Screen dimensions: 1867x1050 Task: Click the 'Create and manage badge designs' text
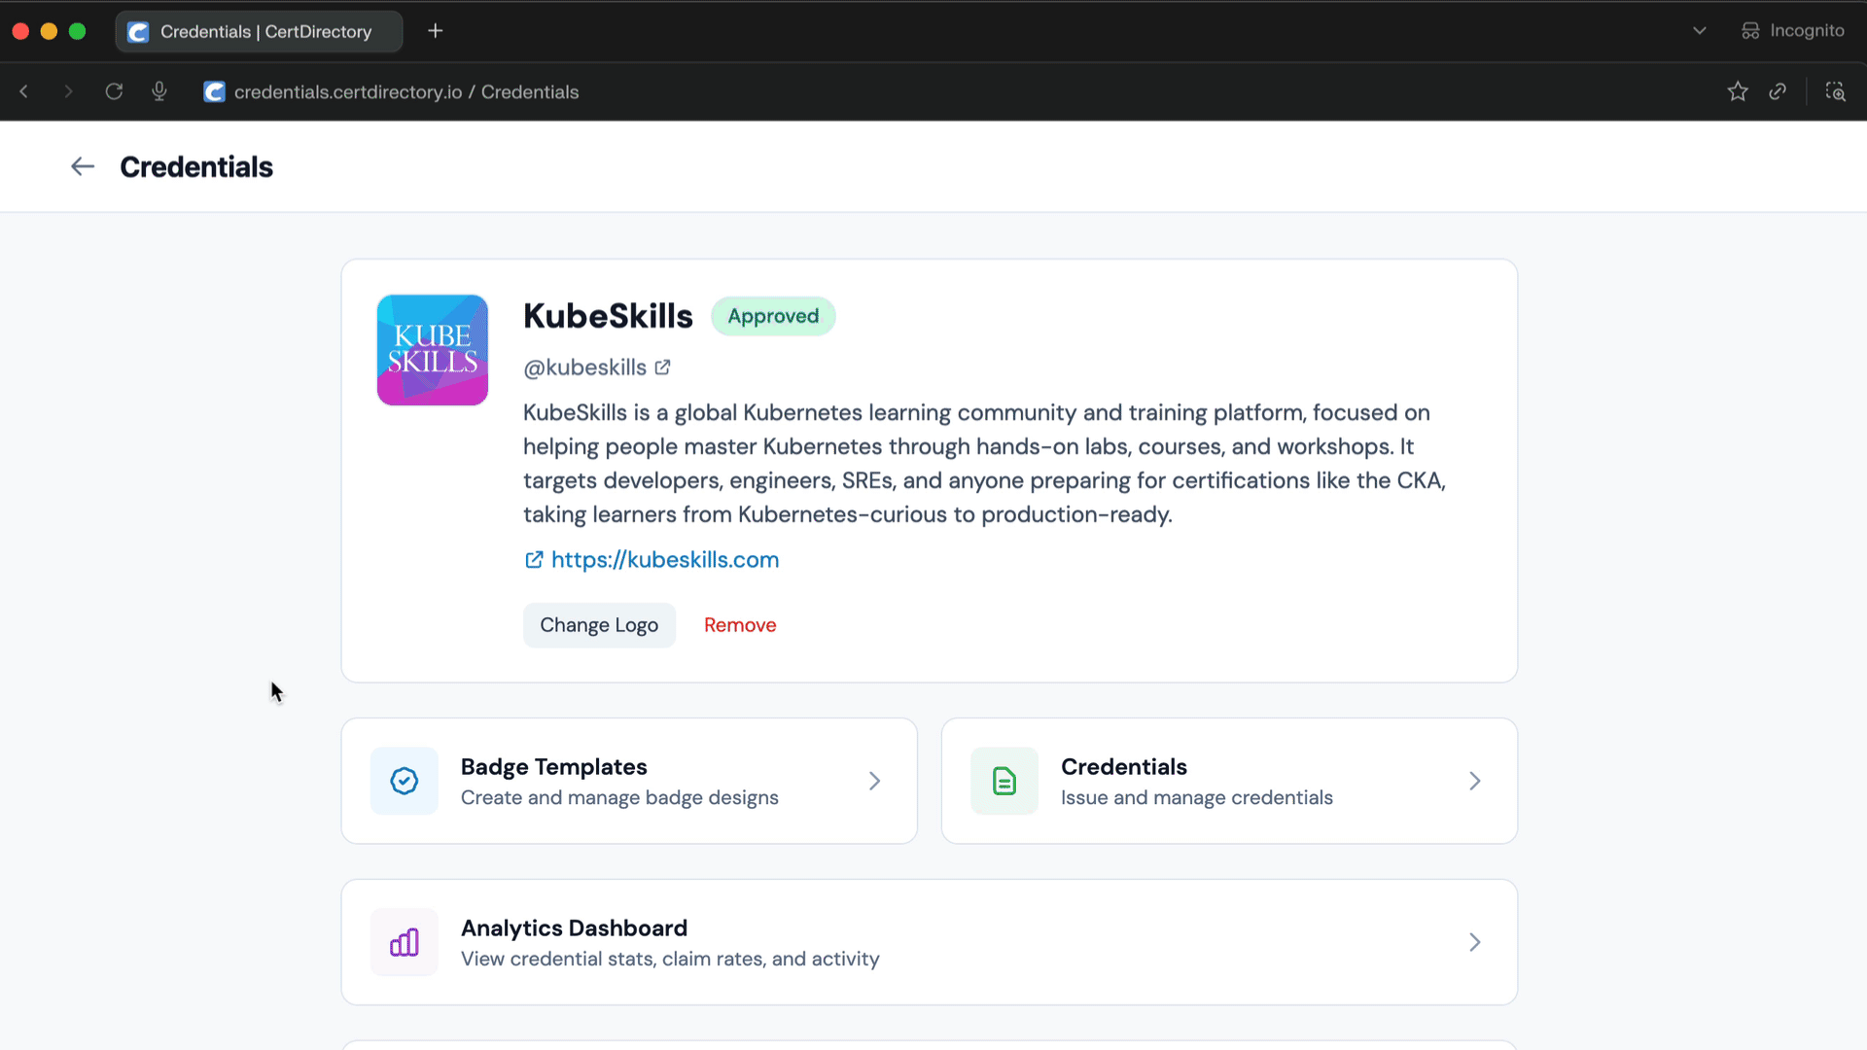619,797
